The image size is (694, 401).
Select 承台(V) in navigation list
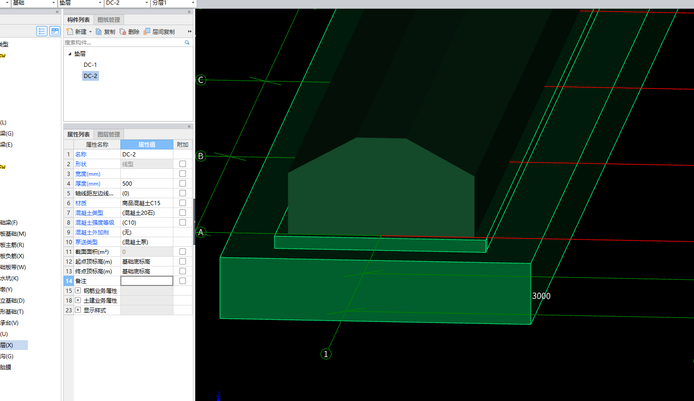click(9, 323)
